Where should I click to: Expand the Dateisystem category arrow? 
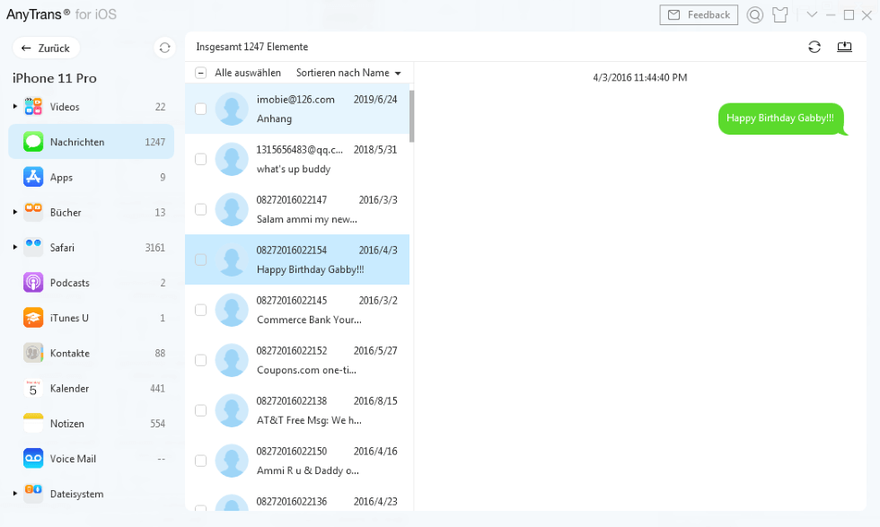tap(15, 494)
